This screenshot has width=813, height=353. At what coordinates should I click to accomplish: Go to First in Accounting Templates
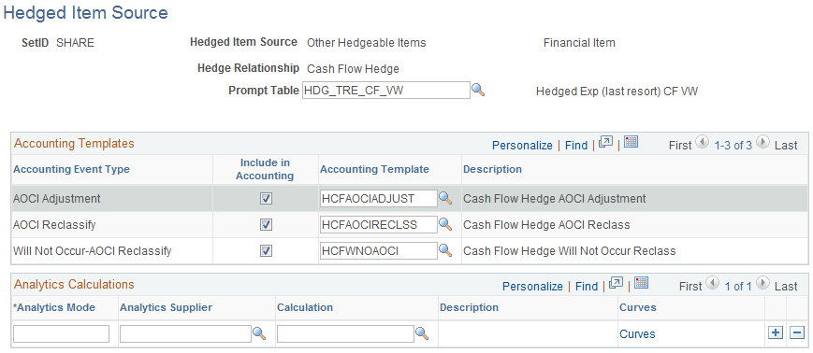click(x=680, y=146)
